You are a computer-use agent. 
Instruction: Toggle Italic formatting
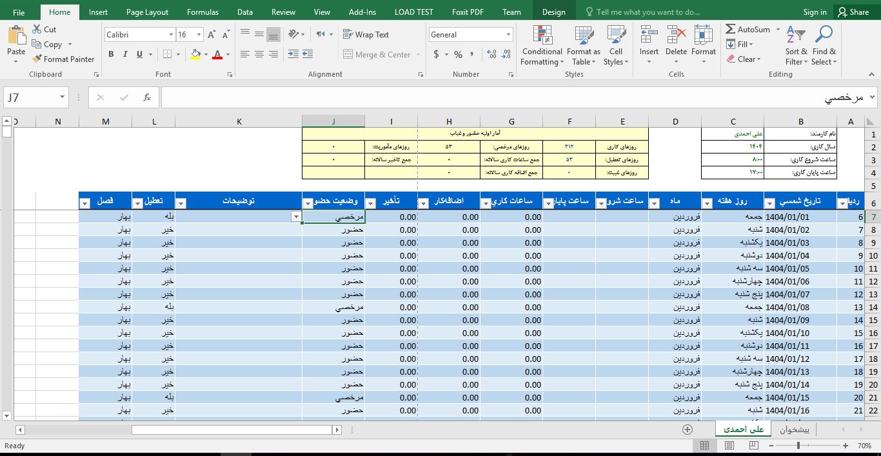pyautogui.click(x=125, y=55)
